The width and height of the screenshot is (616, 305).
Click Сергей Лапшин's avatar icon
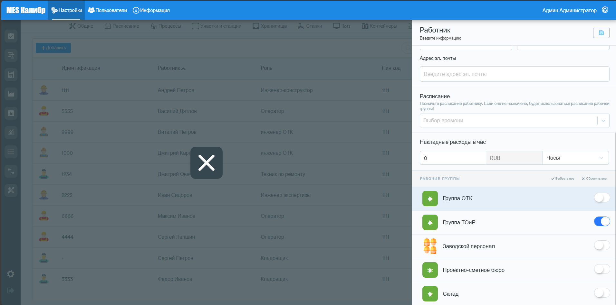(x=44, y=237)
